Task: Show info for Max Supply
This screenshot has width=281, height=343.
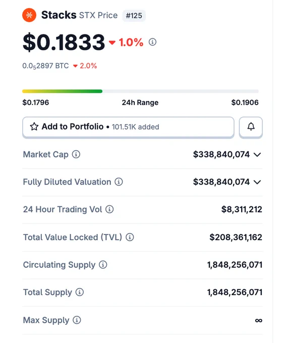Action: [x=77, y=320]
